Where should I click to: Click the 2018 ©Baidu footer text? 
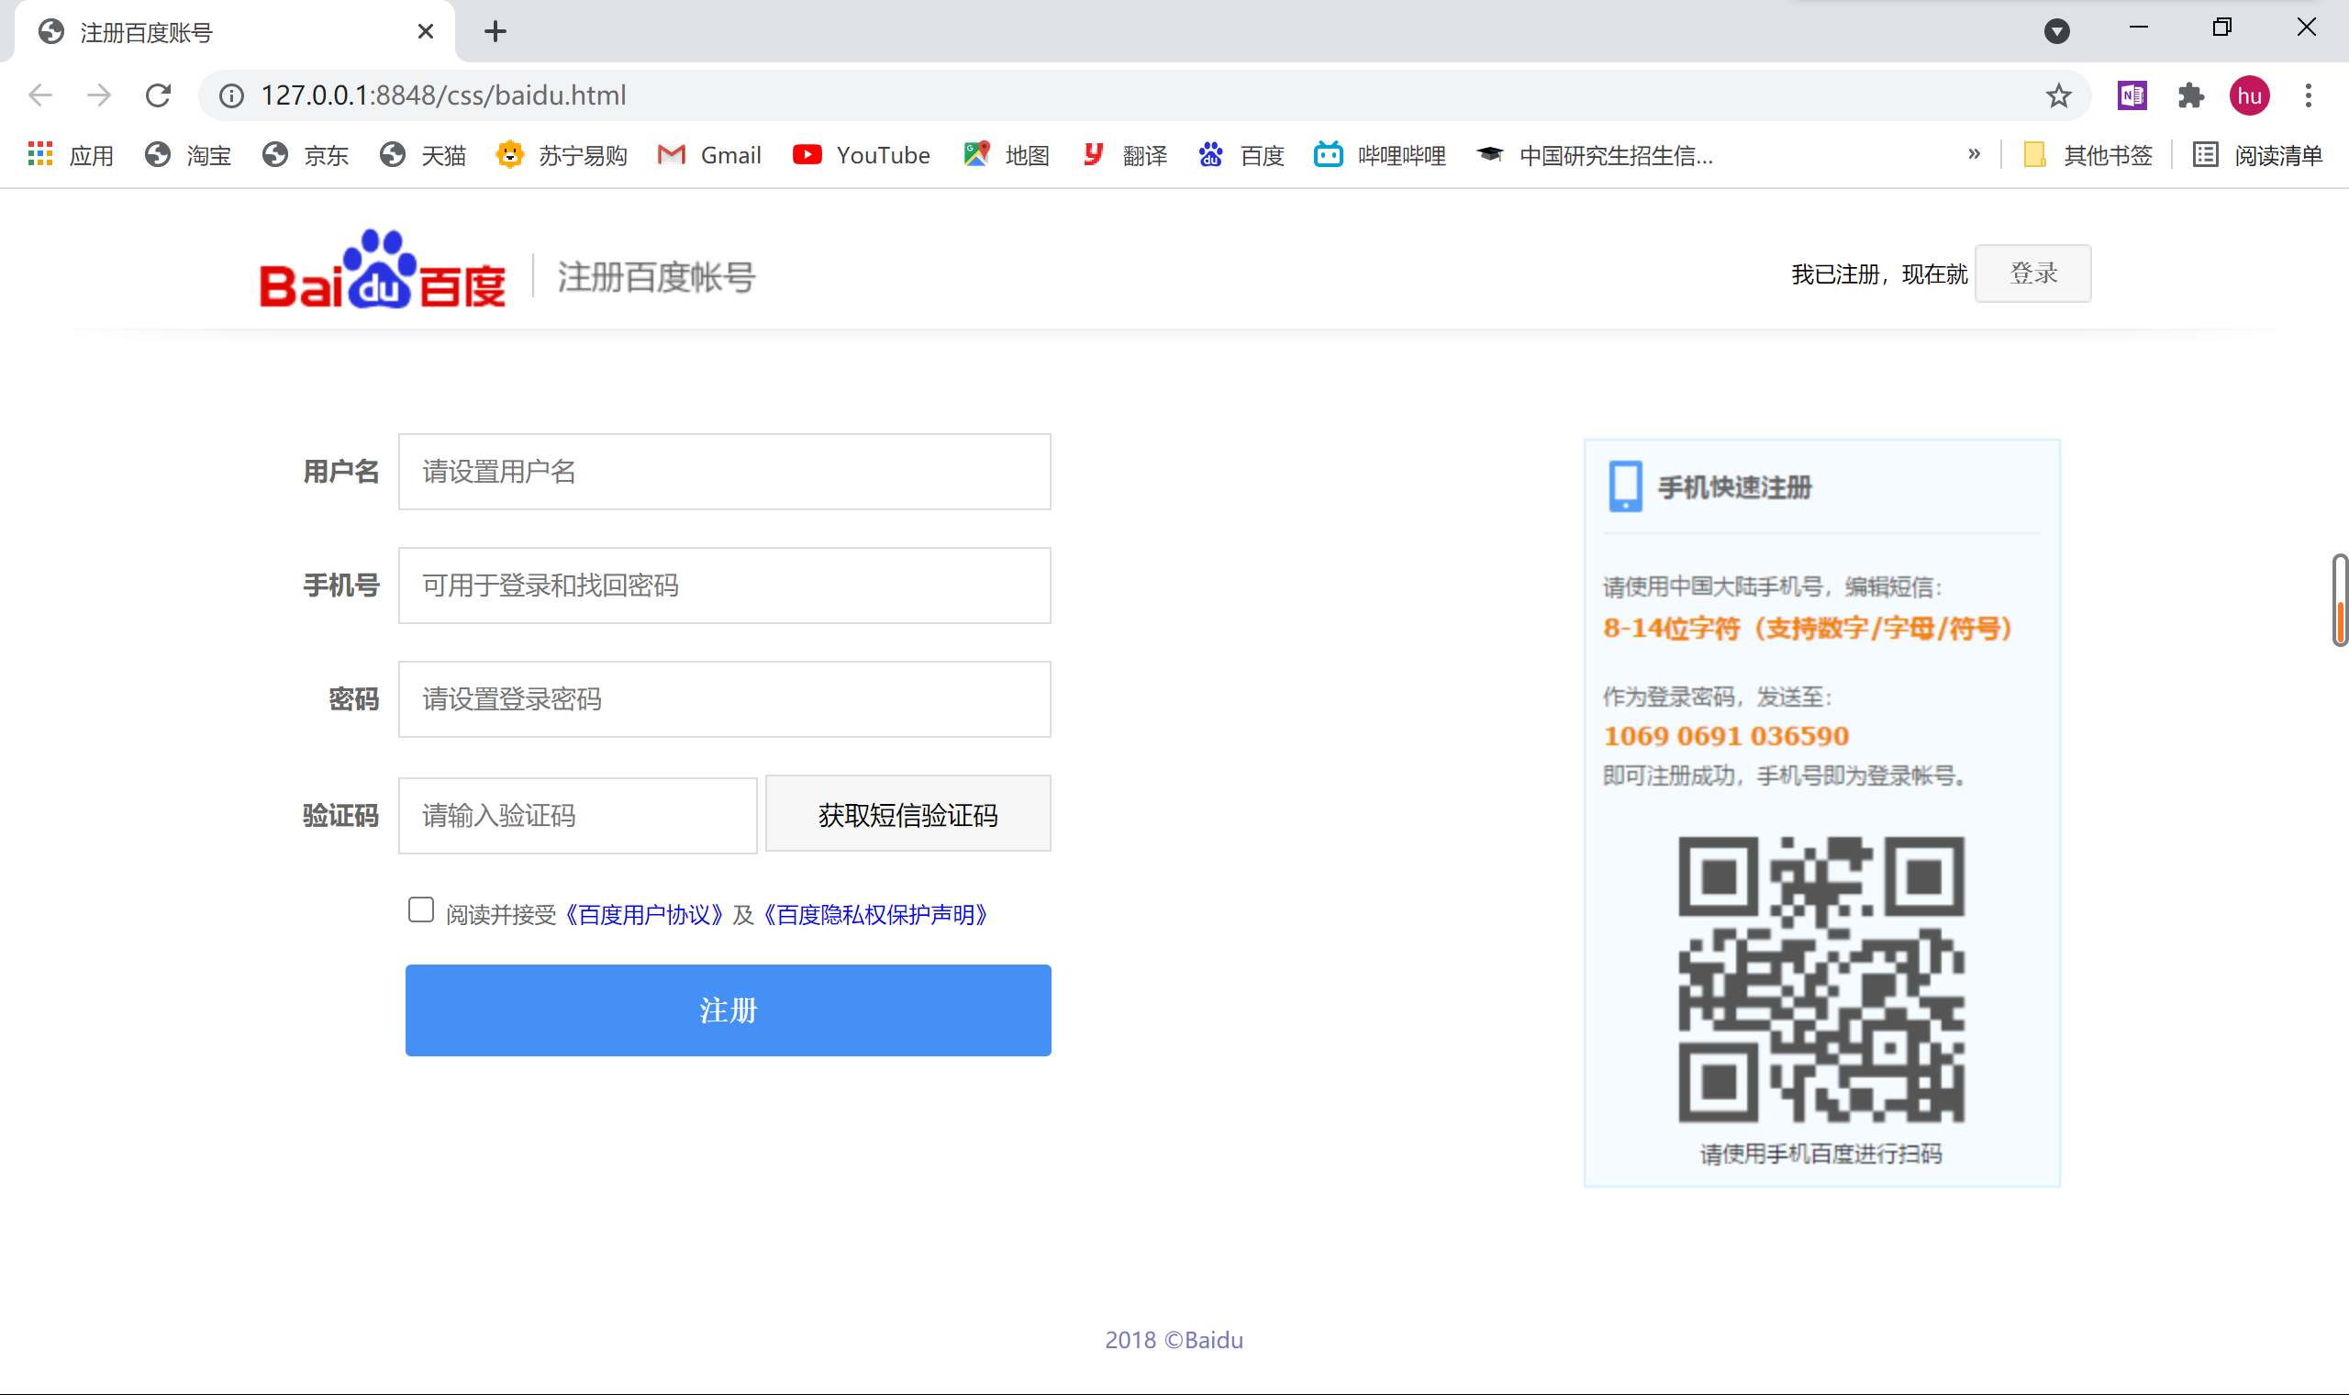pyautogui.click(x=1174, y=1340)
